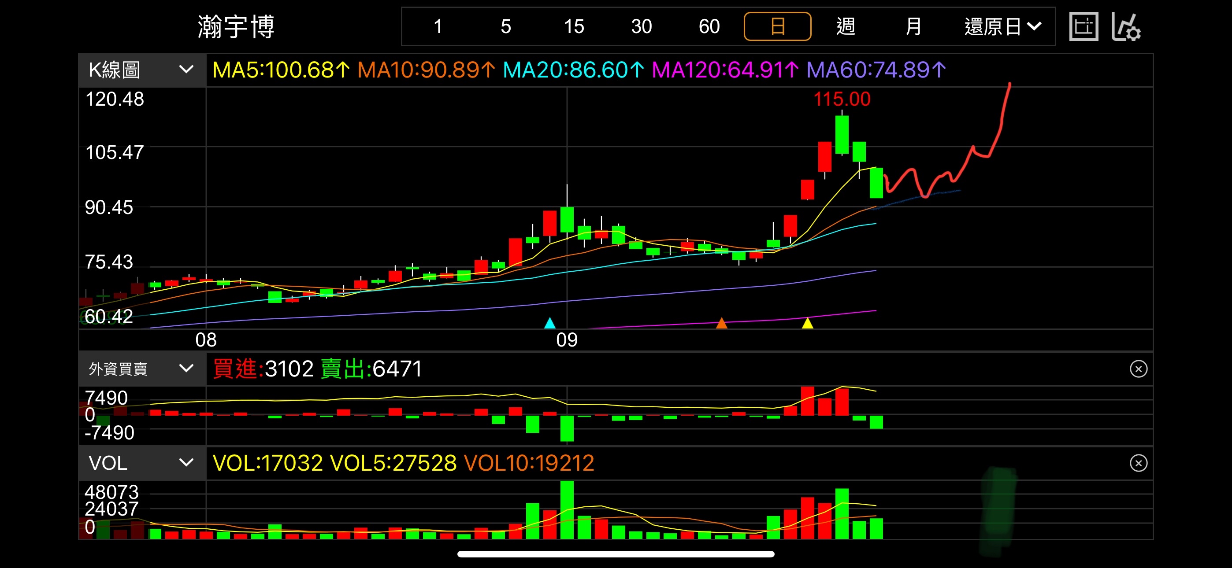Close the VOL indicator panel
The image size is (1232, 568).
coord(1138,463)
